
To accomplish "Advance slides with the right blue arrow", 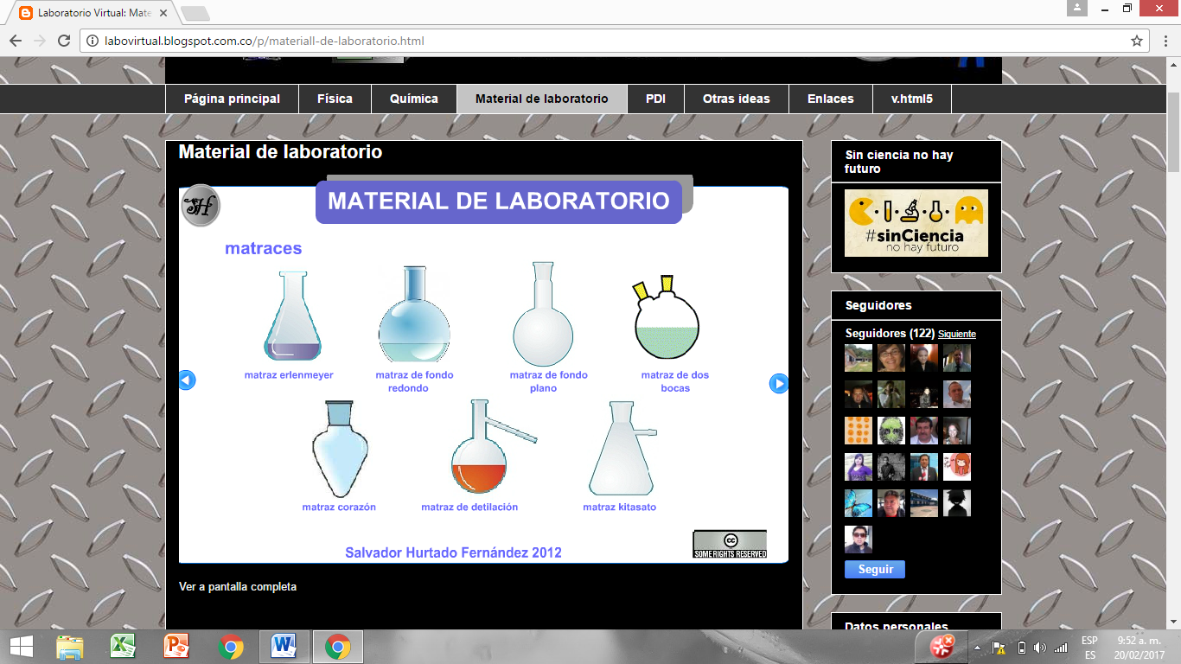I will tap(778, 383).
